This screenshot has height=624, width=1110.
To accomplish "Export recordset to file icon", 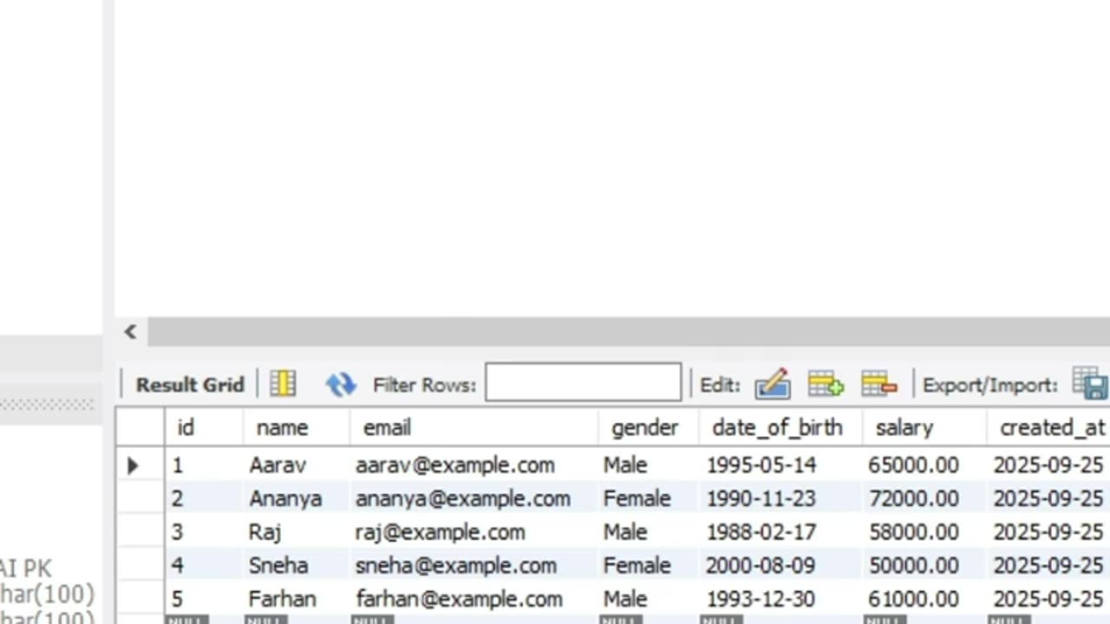I will tap(1090, 384).
